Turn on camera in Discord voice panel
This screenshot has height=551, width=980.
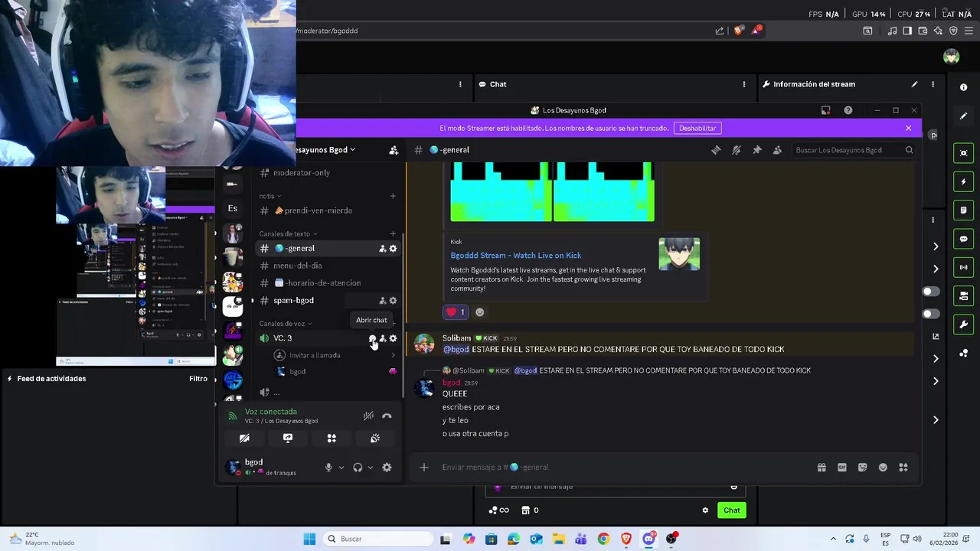tap(244, 439)
